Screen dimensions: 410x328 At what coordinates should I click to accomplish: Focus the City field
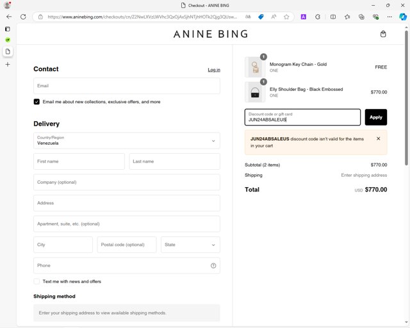pos(63,245)
